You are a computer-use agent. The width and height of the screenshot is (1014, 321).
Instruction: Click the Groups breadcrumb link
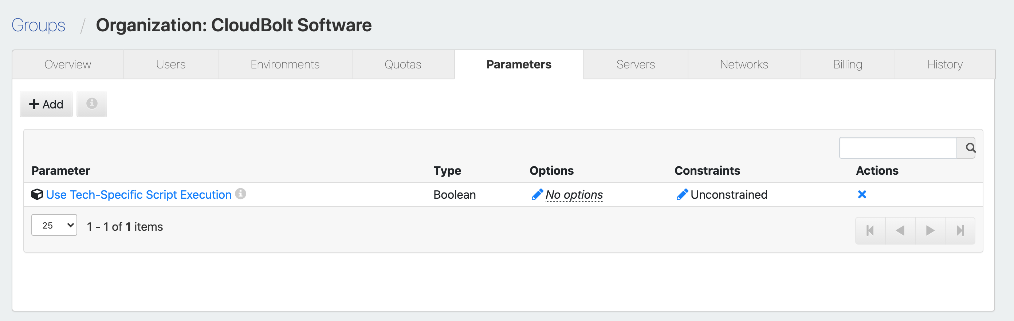[x=38, y=25]
